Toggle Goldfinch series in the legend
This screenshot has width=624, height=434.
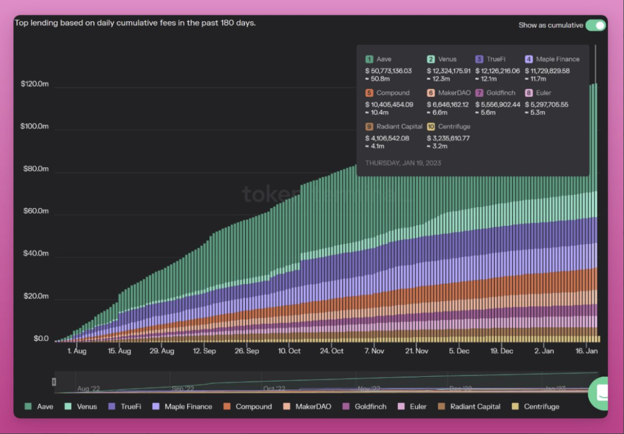(x=364, y=407)
